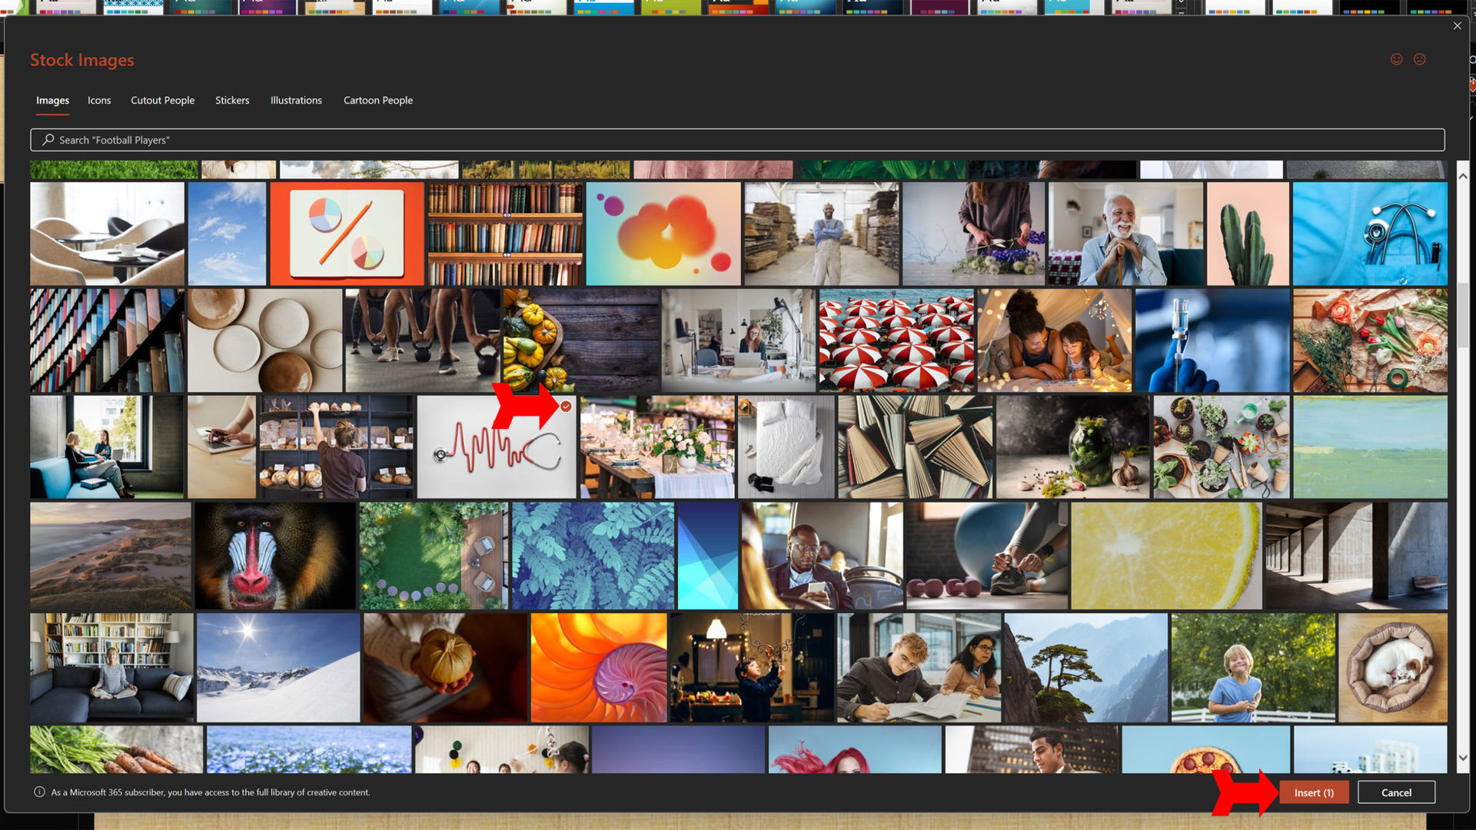Viewport: 1476px width, 830px height.
Task: Select the lemon slice image
Action: (1165, 556)
